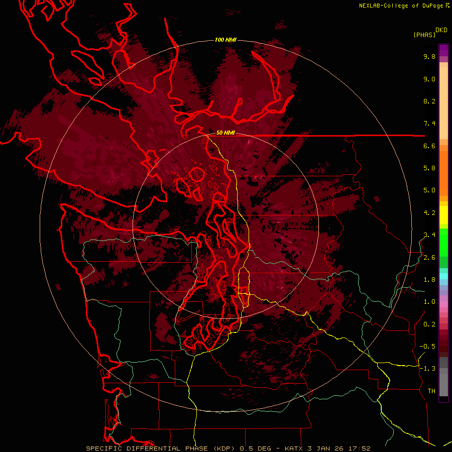Click the yellow segment of the color bar
This screenshot has width=452, height=452.
(443, 215)
